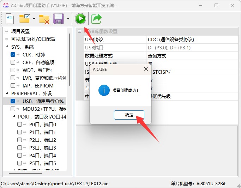
Task: Open dropdown arrow beside open-project folder
Action: 34,19
